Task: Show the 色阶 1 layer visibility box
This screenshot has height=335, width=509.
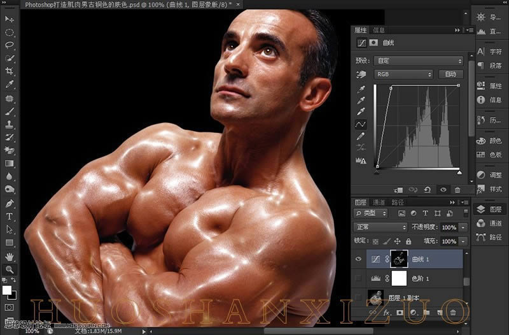Action: click(x=359, y=278)
